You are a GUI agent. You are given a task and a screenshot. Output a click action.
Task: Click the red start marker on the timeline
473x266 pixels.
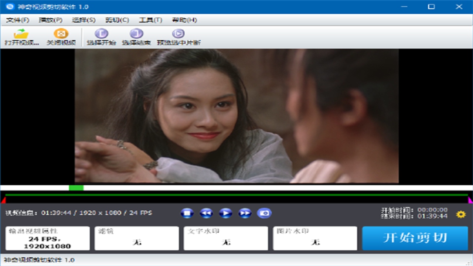3,201
